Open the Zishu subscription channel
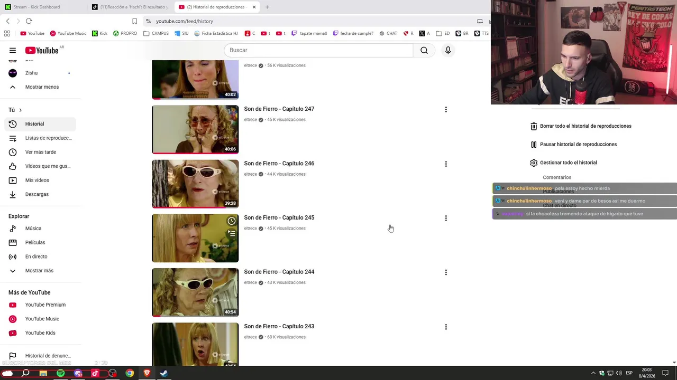677x380 pixels. (x=40, y=73)
